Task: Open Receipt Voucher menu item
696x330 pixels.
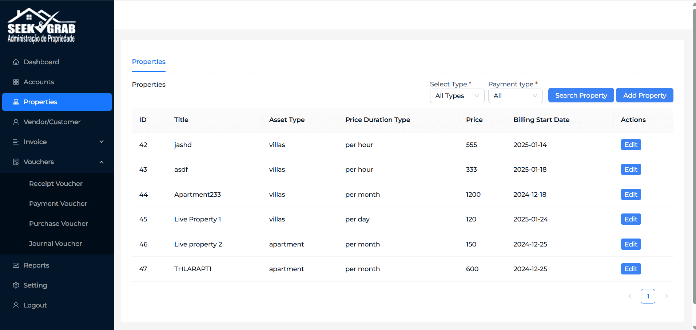Action: pyautogui.click(x=56, y=184)
